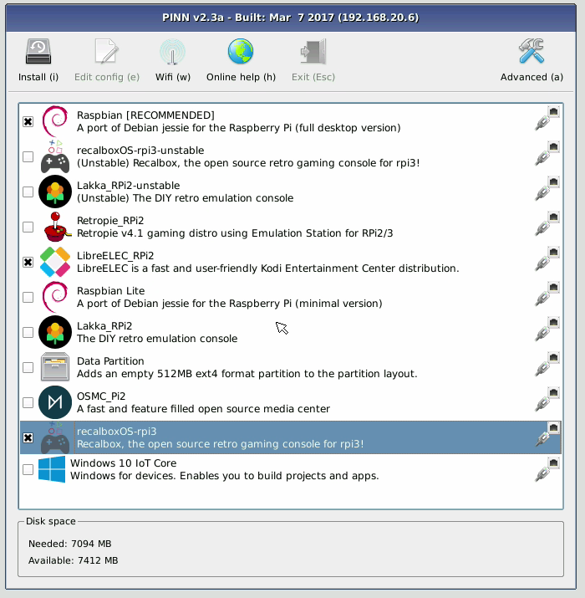This screenshot has width=585, height=598.
Task: Click network cable icon on recalboxOS-rpi3-unstable row
Action: pos(547,154)
